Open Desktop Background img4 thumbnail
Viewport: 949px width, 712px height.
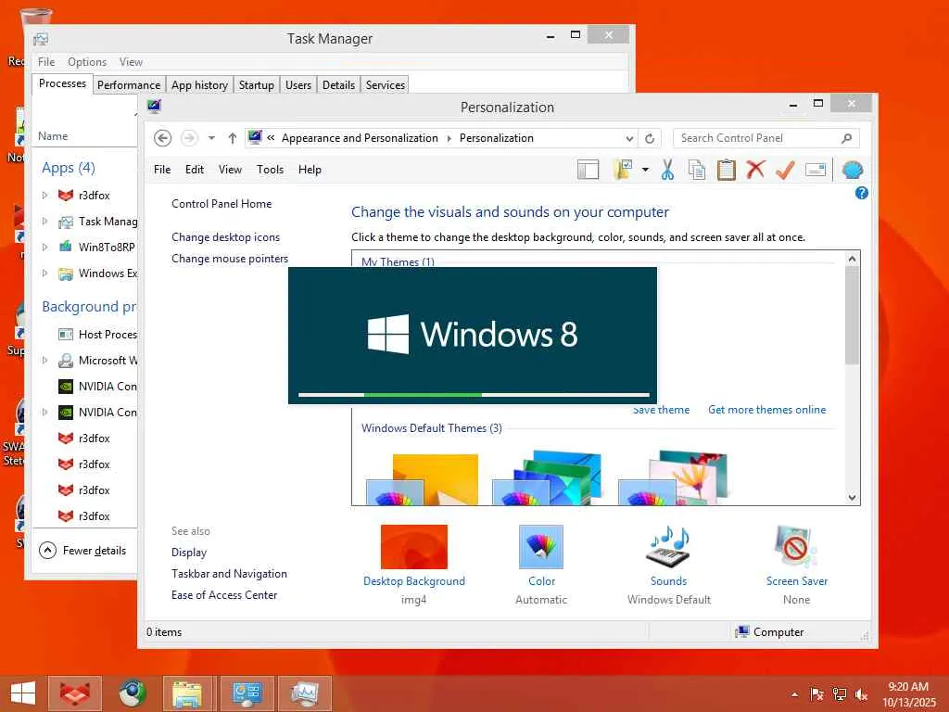pyautogui.click(x=414, y=547)
